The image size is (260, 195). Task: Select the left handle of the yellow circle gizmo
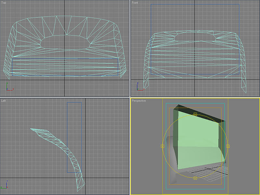pos(162,146)
